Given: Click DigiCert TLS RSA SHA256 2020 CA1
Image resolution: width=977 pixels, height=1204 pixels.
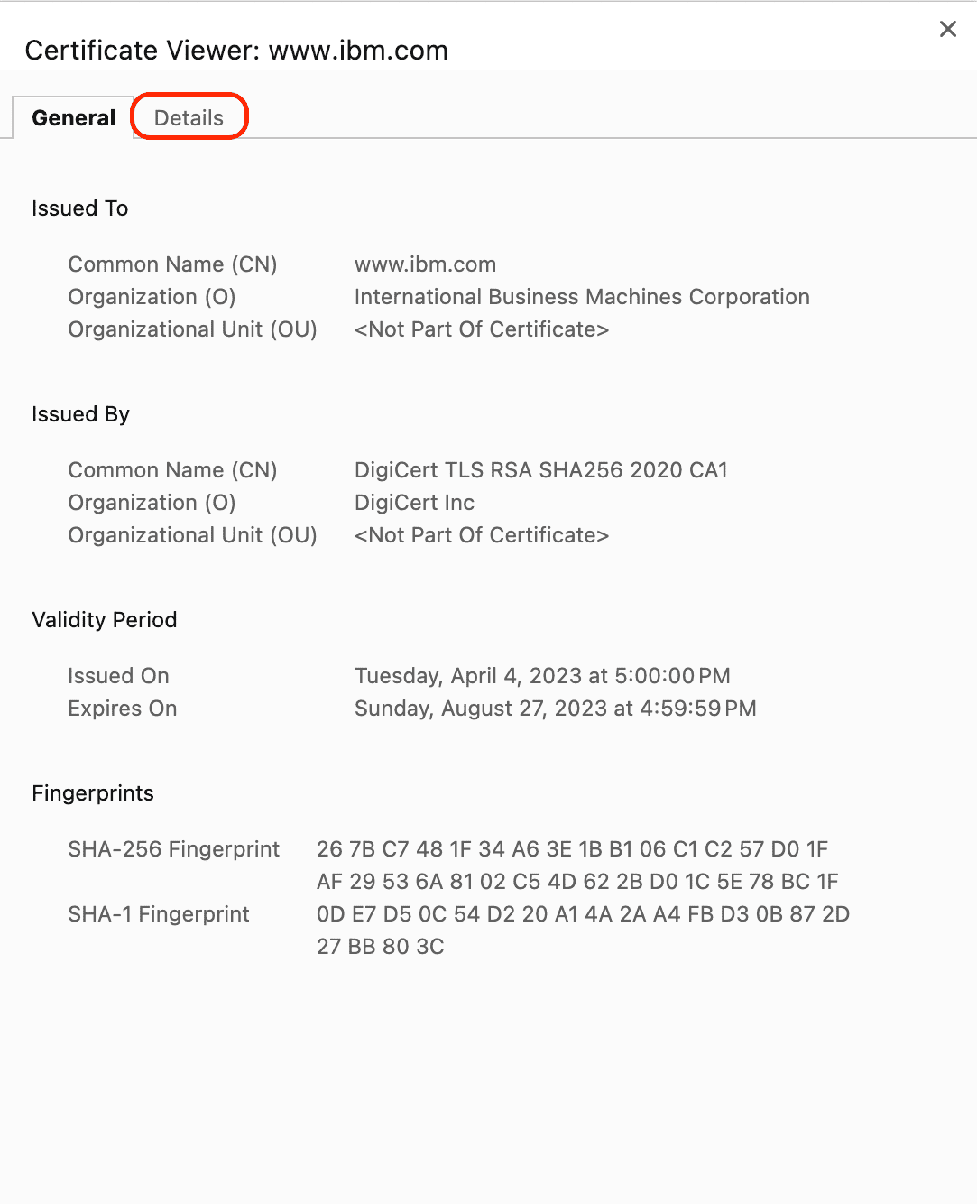Looking at the screenshot, I should [x=540, y=470].
